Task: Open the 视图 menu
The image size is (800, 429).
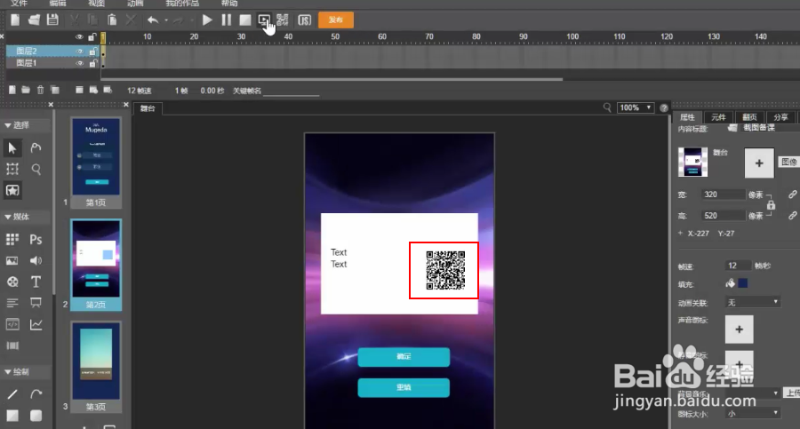Action: (96, 3)
